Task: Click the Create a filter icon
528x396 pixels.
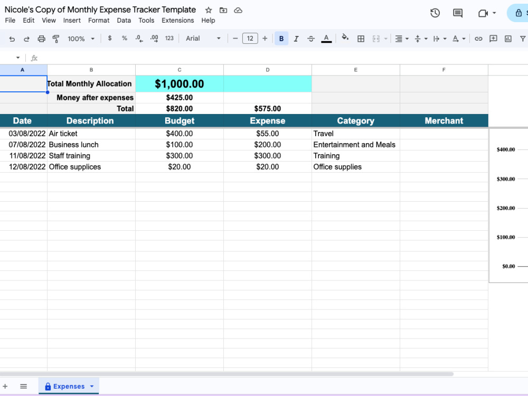Action: (x=523, y=39)
